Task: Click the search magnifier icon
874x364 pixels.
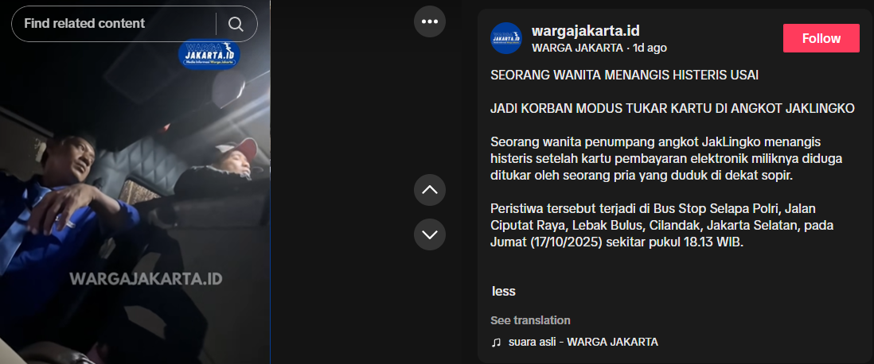Action: [236, 24]
